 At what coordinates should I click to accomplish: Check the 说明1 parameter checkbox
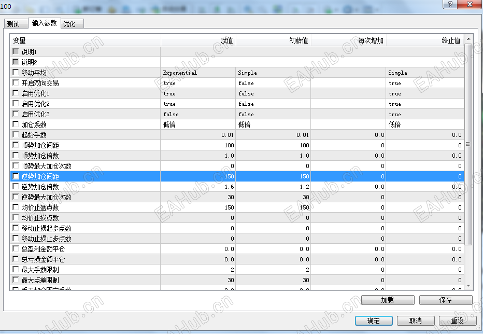pyautogui.click(x=15, y=51)
